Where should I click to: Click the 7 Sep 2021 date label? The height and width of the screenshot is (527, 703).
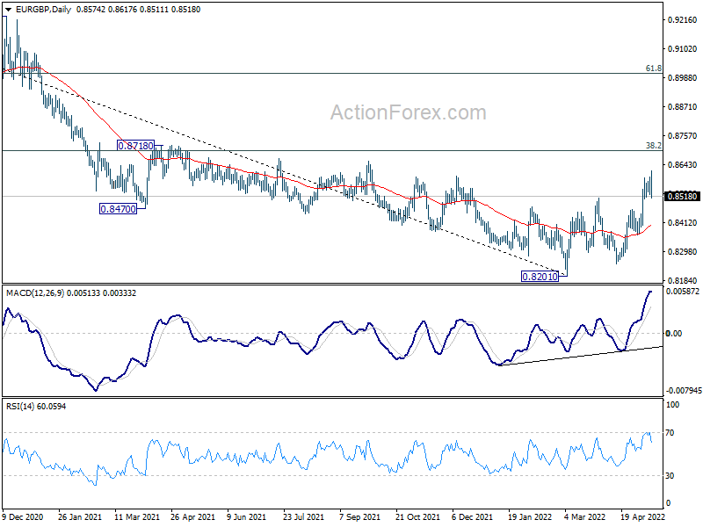pyautogui.click(x=359, y=517)
